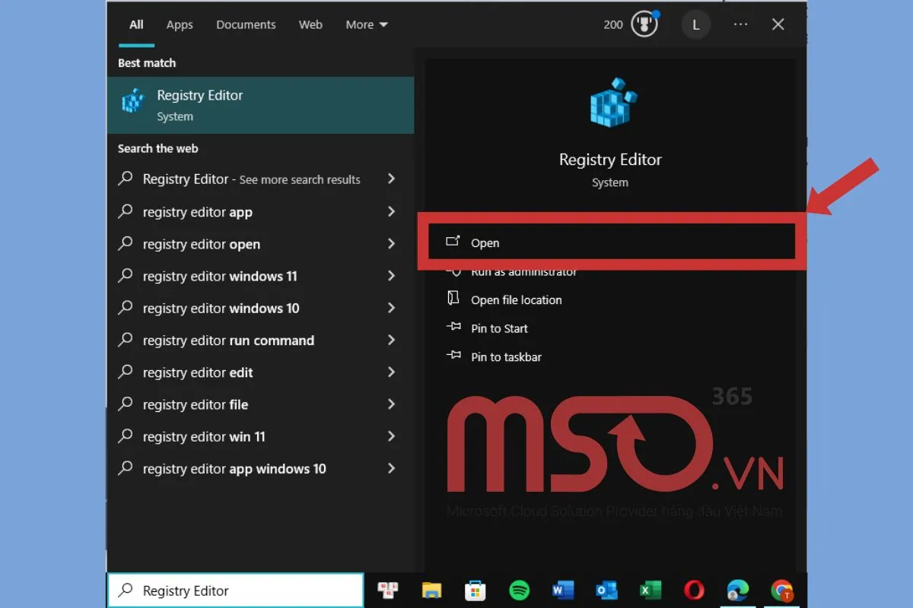The width and height of the screenshot is (913, 608).
Task: Click Open to launch Registry Editor
Action: pos(485,243)
